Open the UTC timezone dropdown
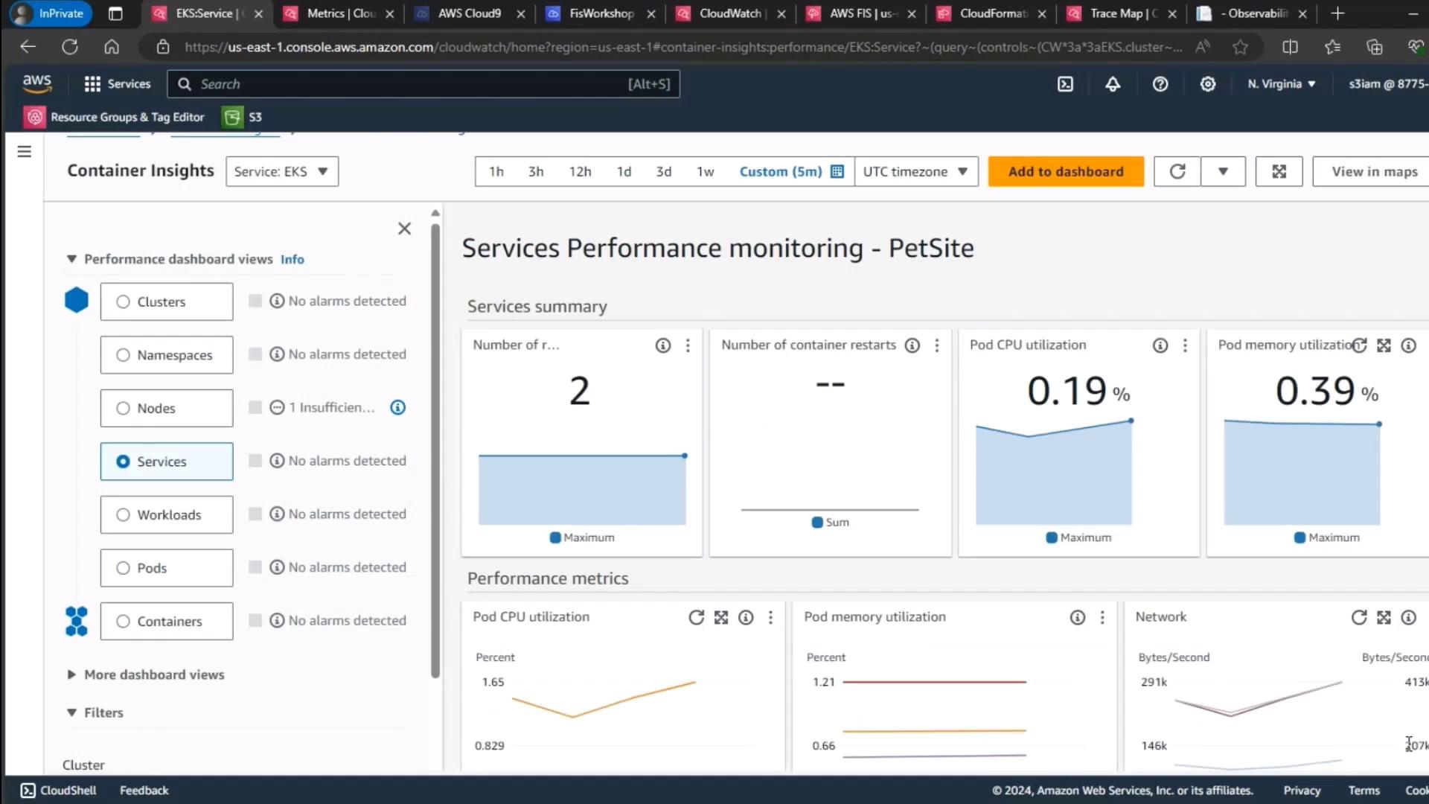The width and height of the screenshot is (1429, 804). [x=916, y=172]
